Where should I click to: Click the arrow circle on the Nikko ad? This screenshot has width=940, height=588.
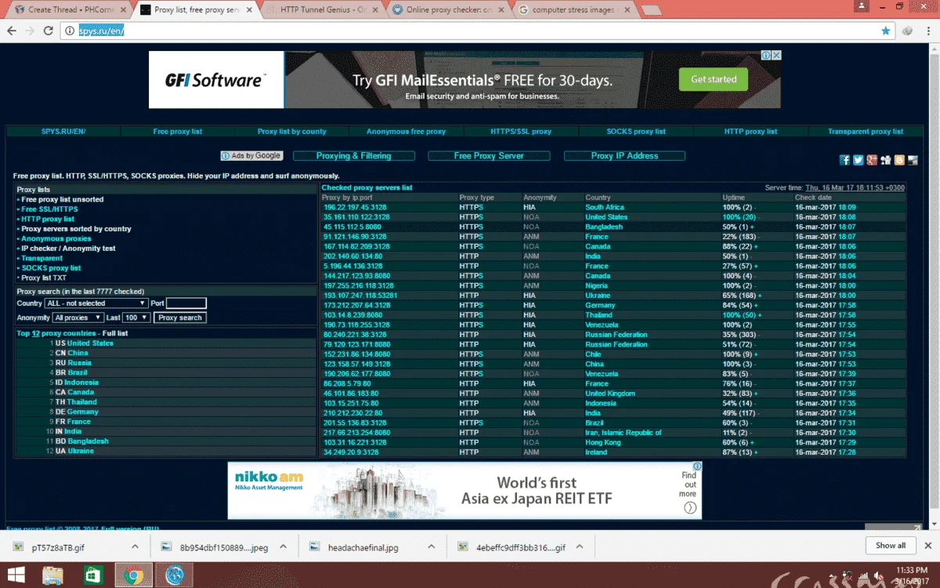pos(690,507)
